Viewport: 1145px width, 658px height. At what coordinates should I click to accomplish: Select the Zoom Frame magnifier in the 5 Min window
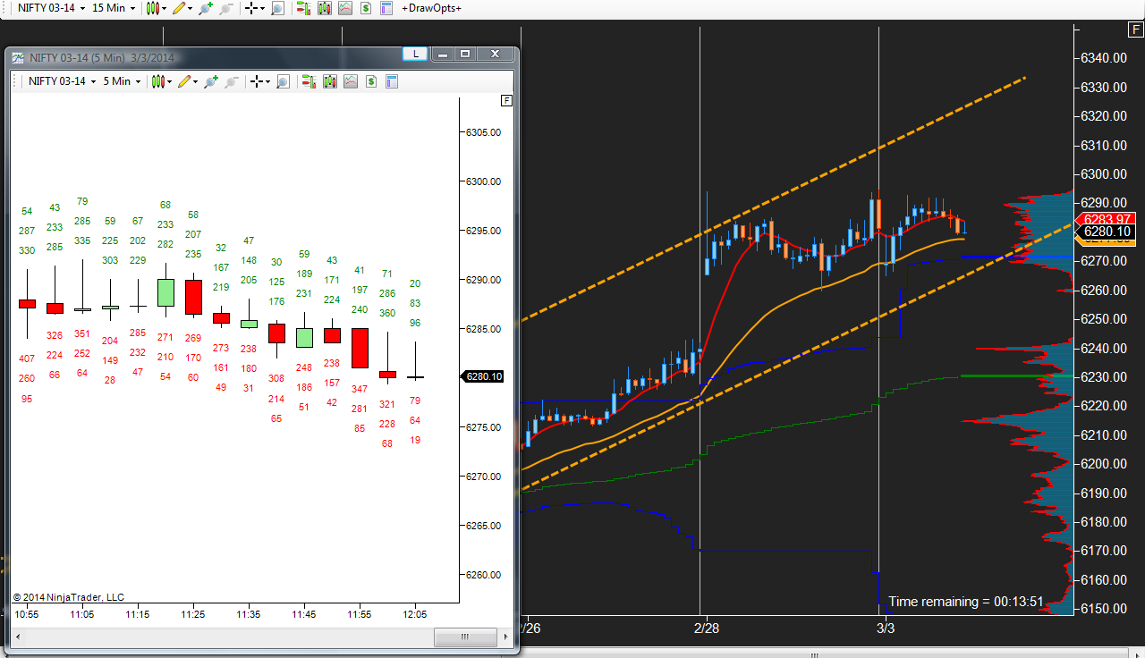click(283, 81)
